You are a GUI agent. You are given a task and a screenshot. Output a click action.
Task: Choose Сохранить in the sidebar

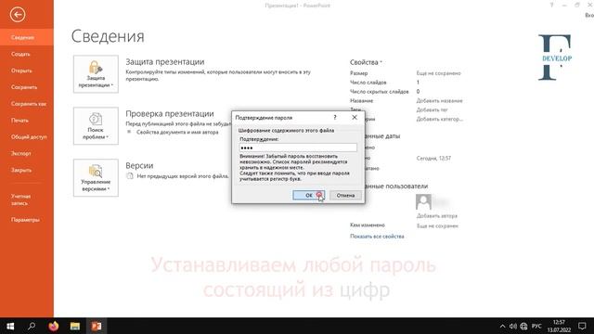tap(27, 87)
